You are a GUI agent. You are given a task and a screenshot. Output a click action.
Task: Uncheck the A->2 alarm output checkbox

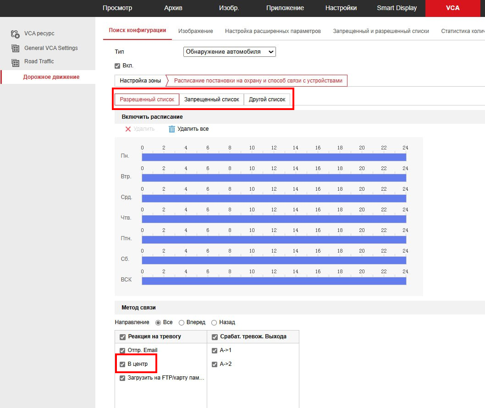[215, 364]
